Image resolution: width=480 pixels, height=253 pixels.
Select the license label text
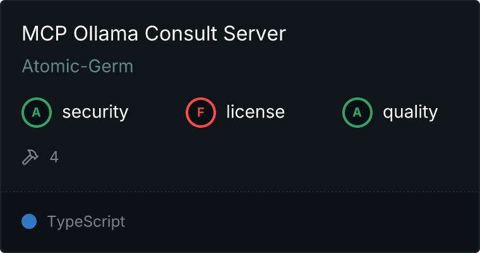pos(255,113)
